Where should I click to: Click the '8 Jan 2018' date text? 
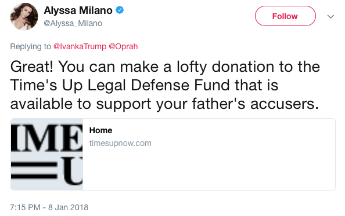tap(68, 207)
